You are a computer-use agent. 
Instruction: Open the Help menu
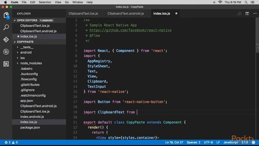tap(89, 2)
